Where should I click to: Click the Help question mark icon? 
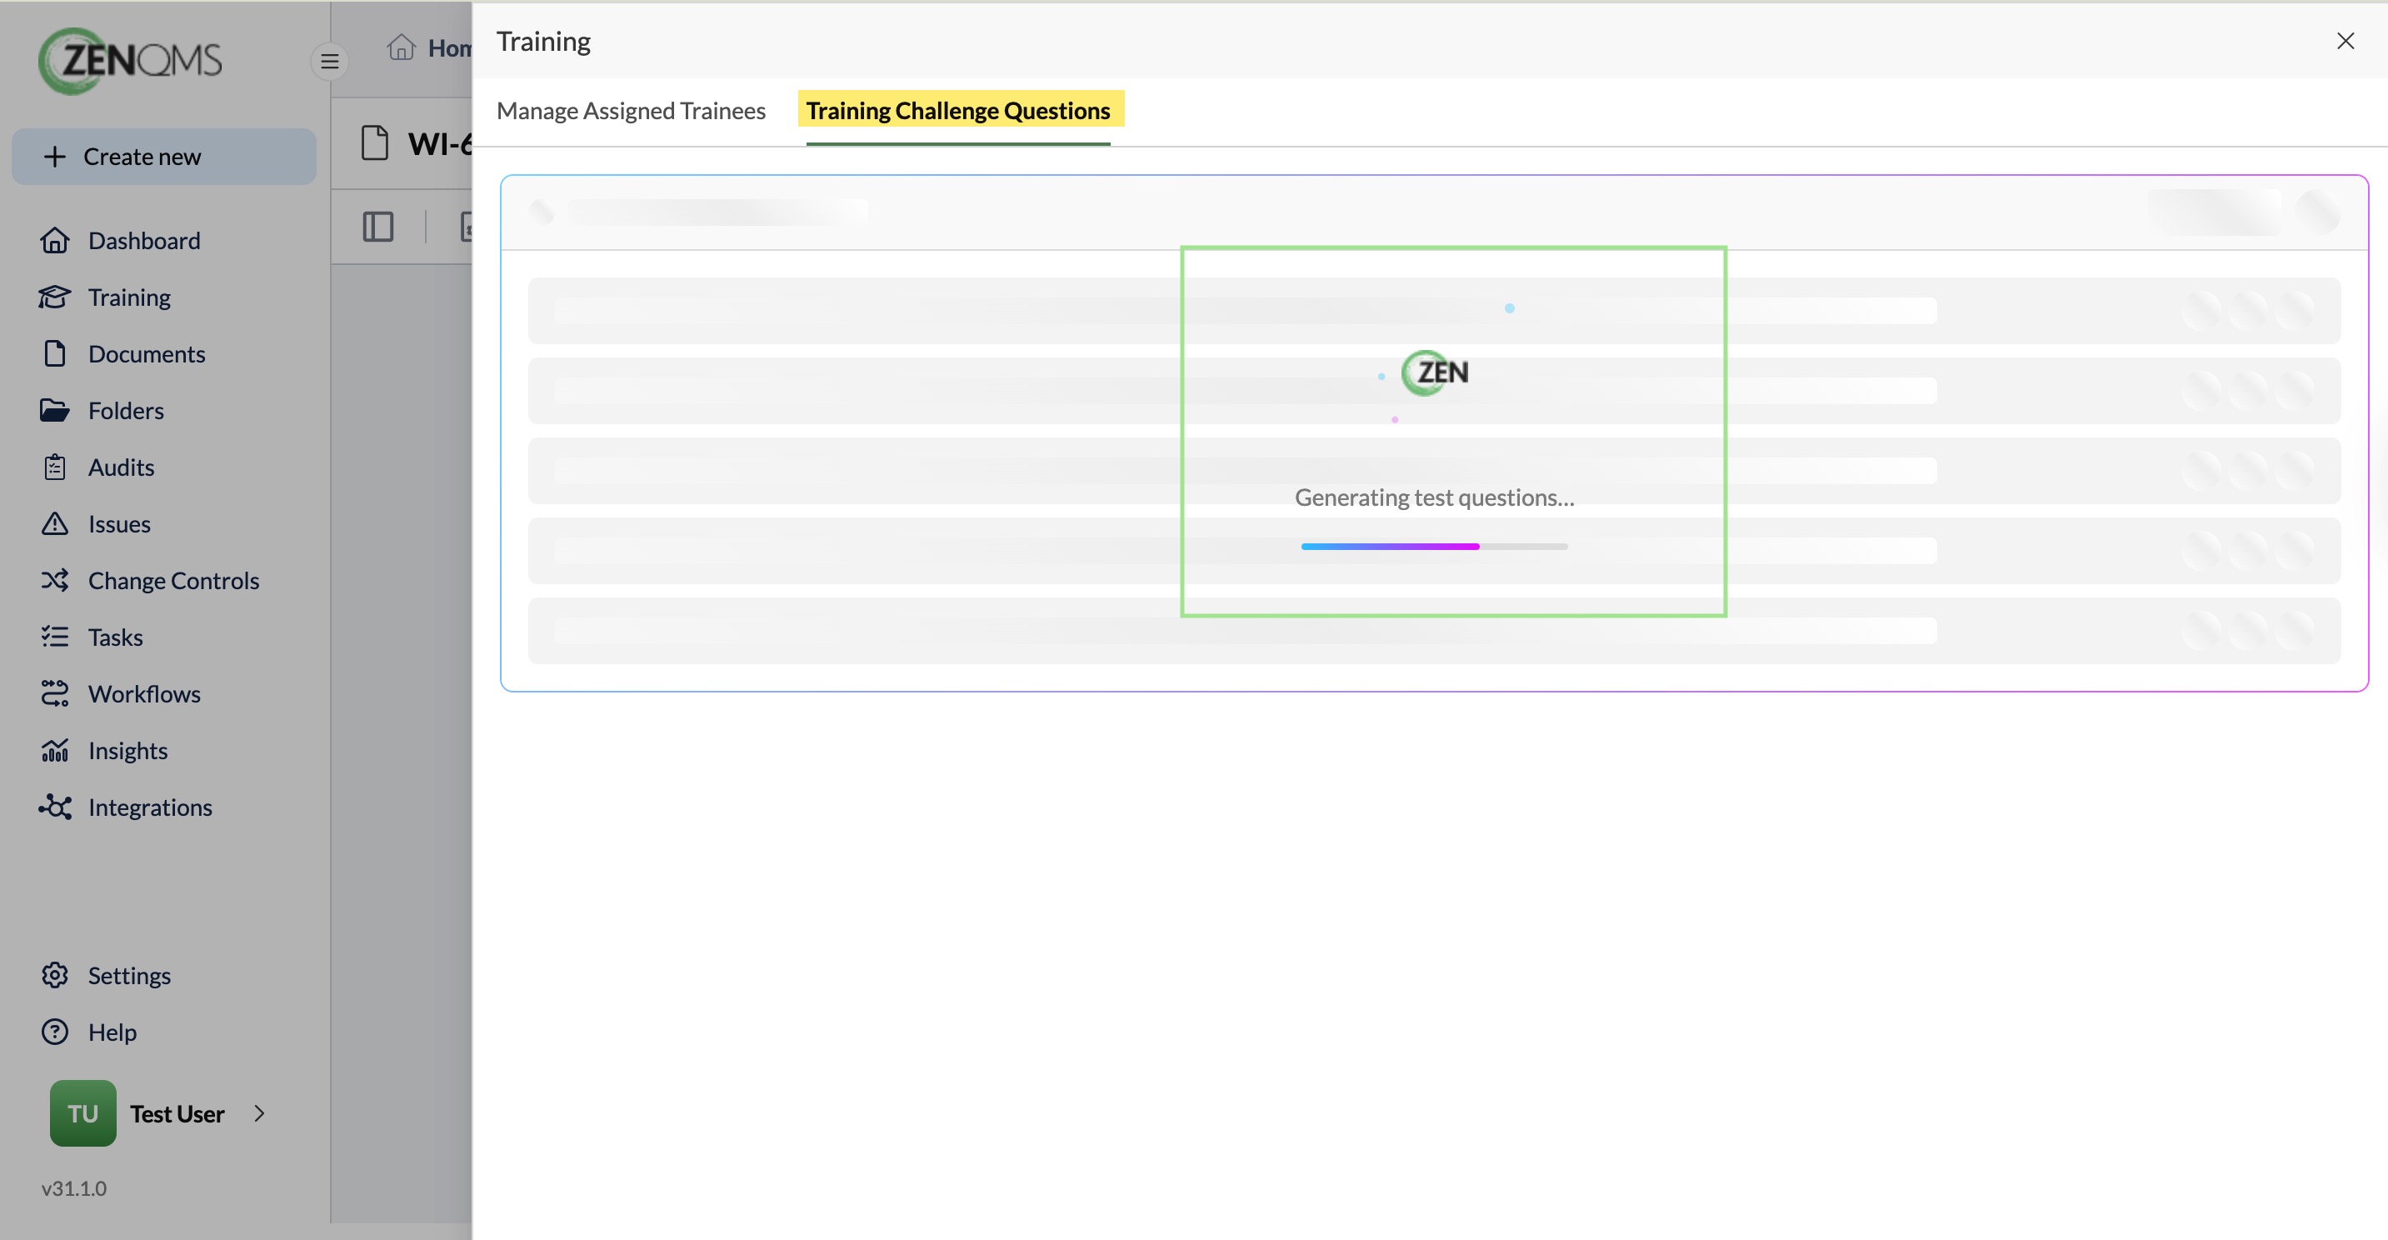pos(55,1032)
